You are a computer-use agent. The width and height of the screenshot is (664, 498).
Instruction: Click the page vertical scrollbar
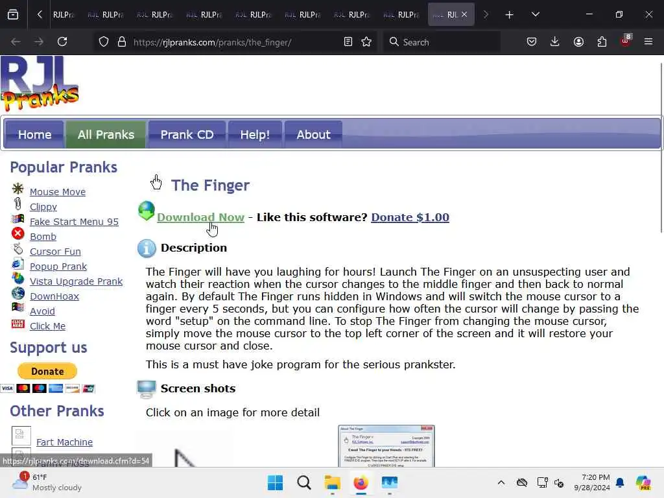click(x=661, y=147)
